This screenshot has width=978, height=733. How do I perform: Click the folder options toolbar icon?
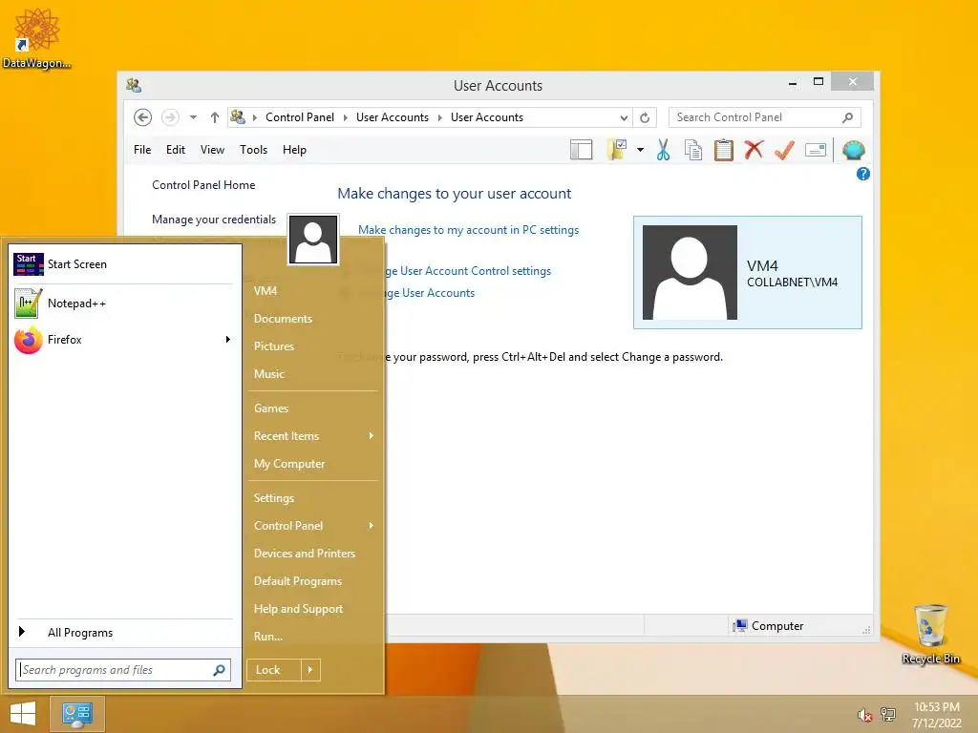[x=617, y=150]
